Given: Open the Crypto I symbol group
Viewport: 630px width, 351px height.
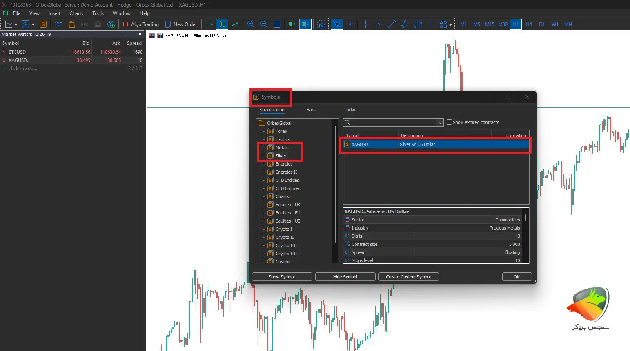Looking at the screenshot, I should 283,229.
